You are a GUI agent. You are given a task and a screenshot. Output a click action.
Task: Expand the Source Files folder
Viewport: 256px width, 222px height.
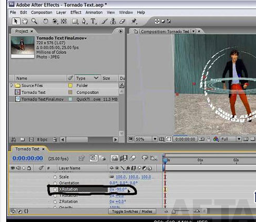[11, 85]
